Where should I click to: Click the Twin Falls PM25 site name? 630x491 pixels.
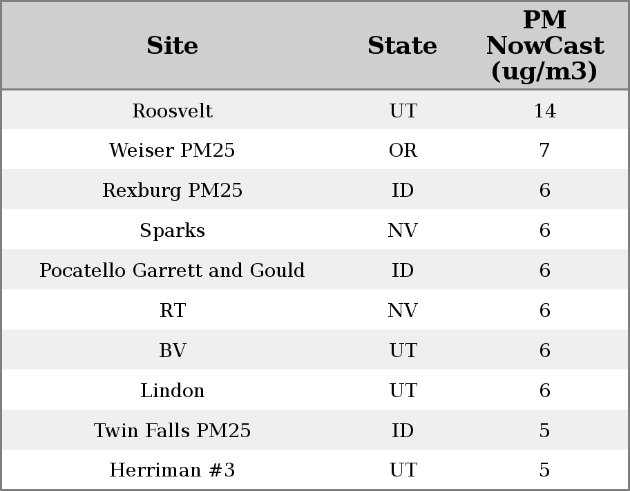click(172, 431)
